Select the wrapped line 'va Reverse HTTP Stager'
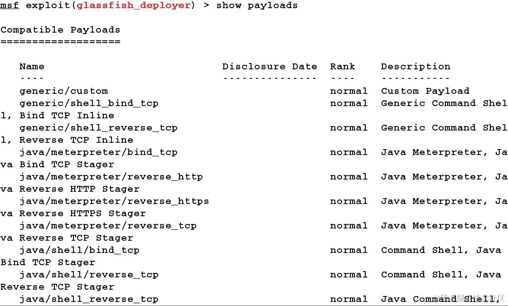The width and height of the screenshot is (508, 306). [70, 189]
